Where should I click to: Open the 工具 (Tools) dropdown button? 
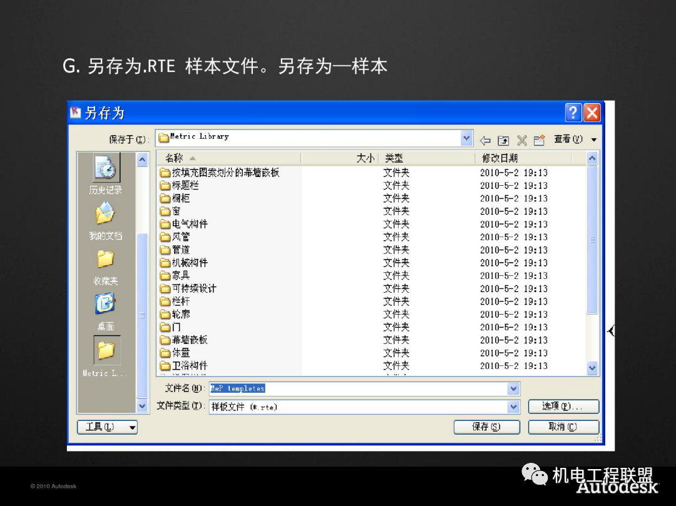point(108,427)
